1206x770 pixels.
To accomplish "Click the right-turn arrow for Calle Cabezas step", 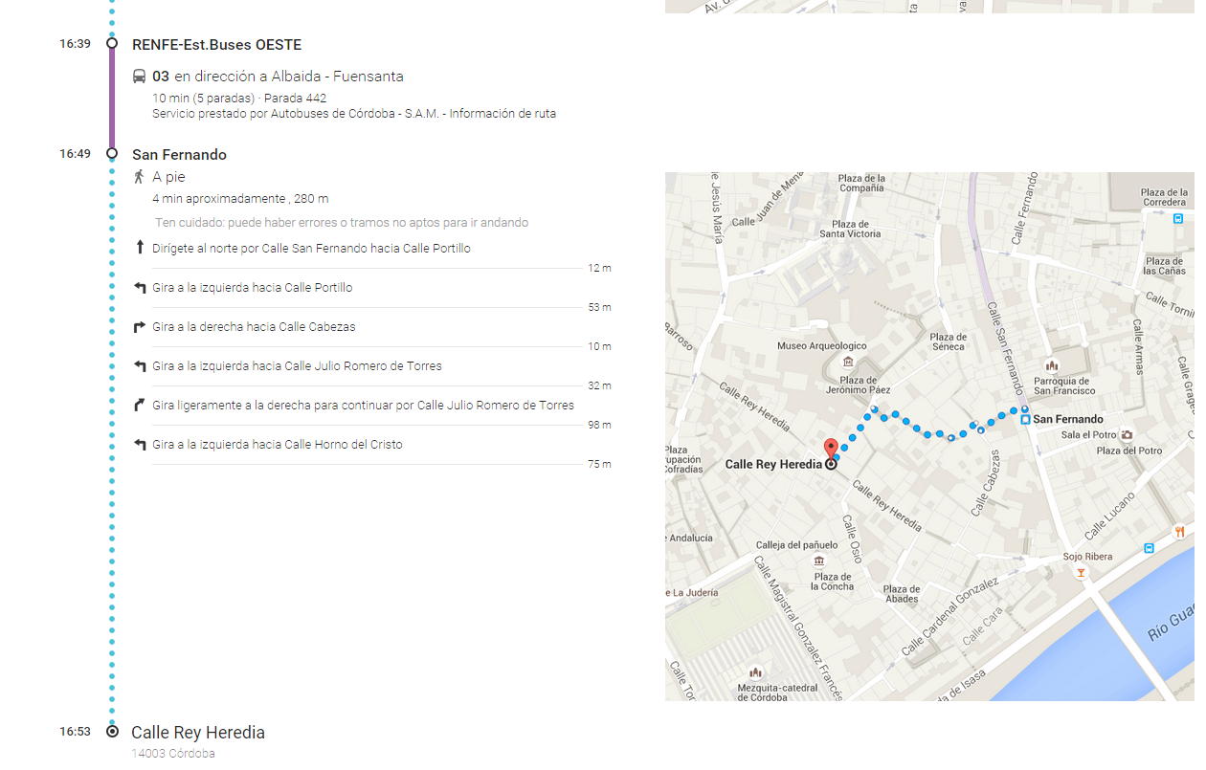I will (140, 327).
